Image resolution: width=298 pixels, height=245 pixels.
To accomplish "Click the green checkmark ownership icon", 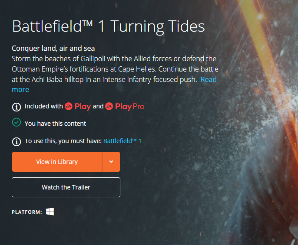I will 17,122.
